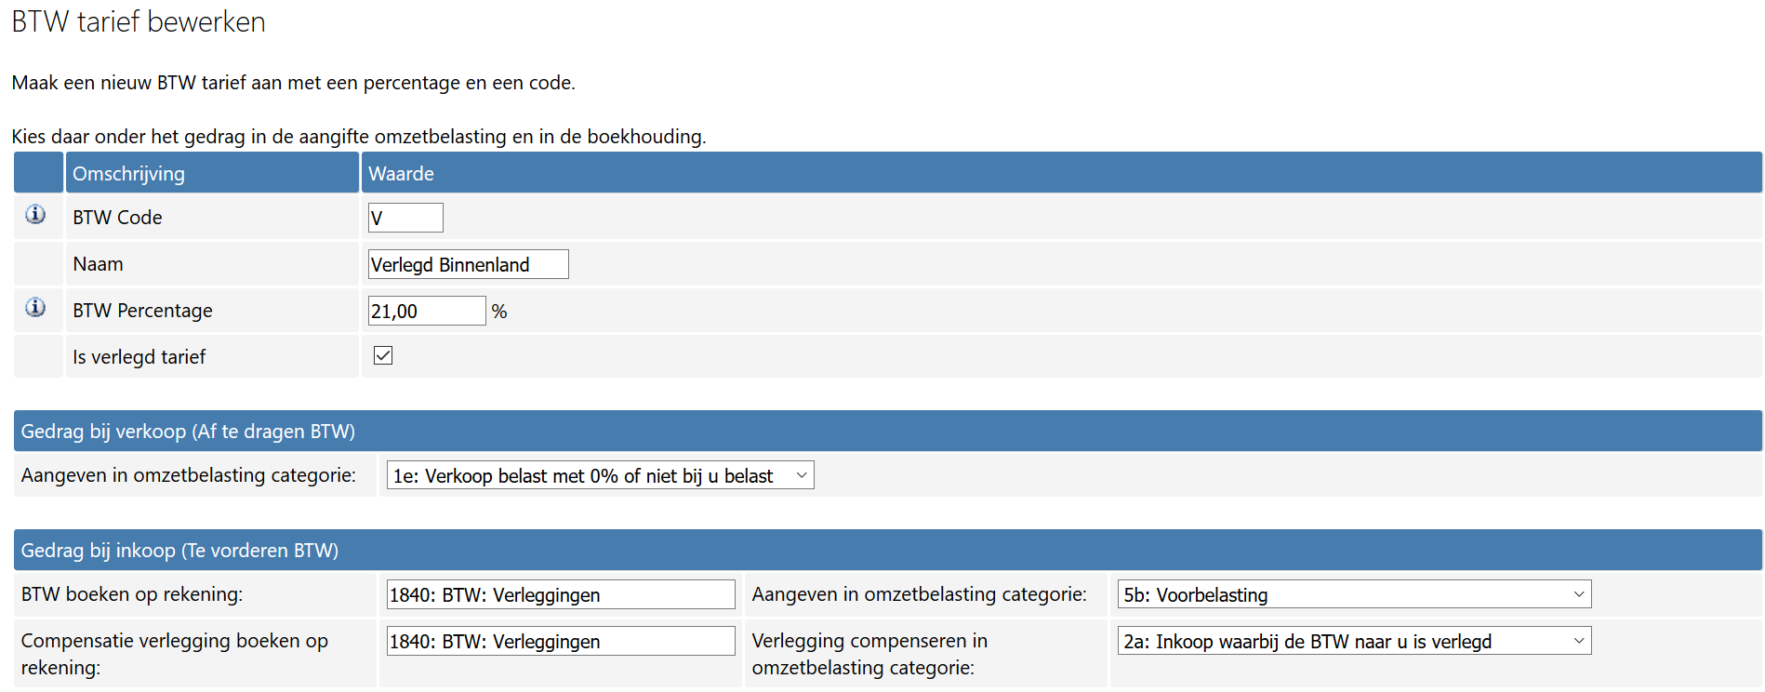Click the 'BTW Percentage' row label

[x=142, y=311]
